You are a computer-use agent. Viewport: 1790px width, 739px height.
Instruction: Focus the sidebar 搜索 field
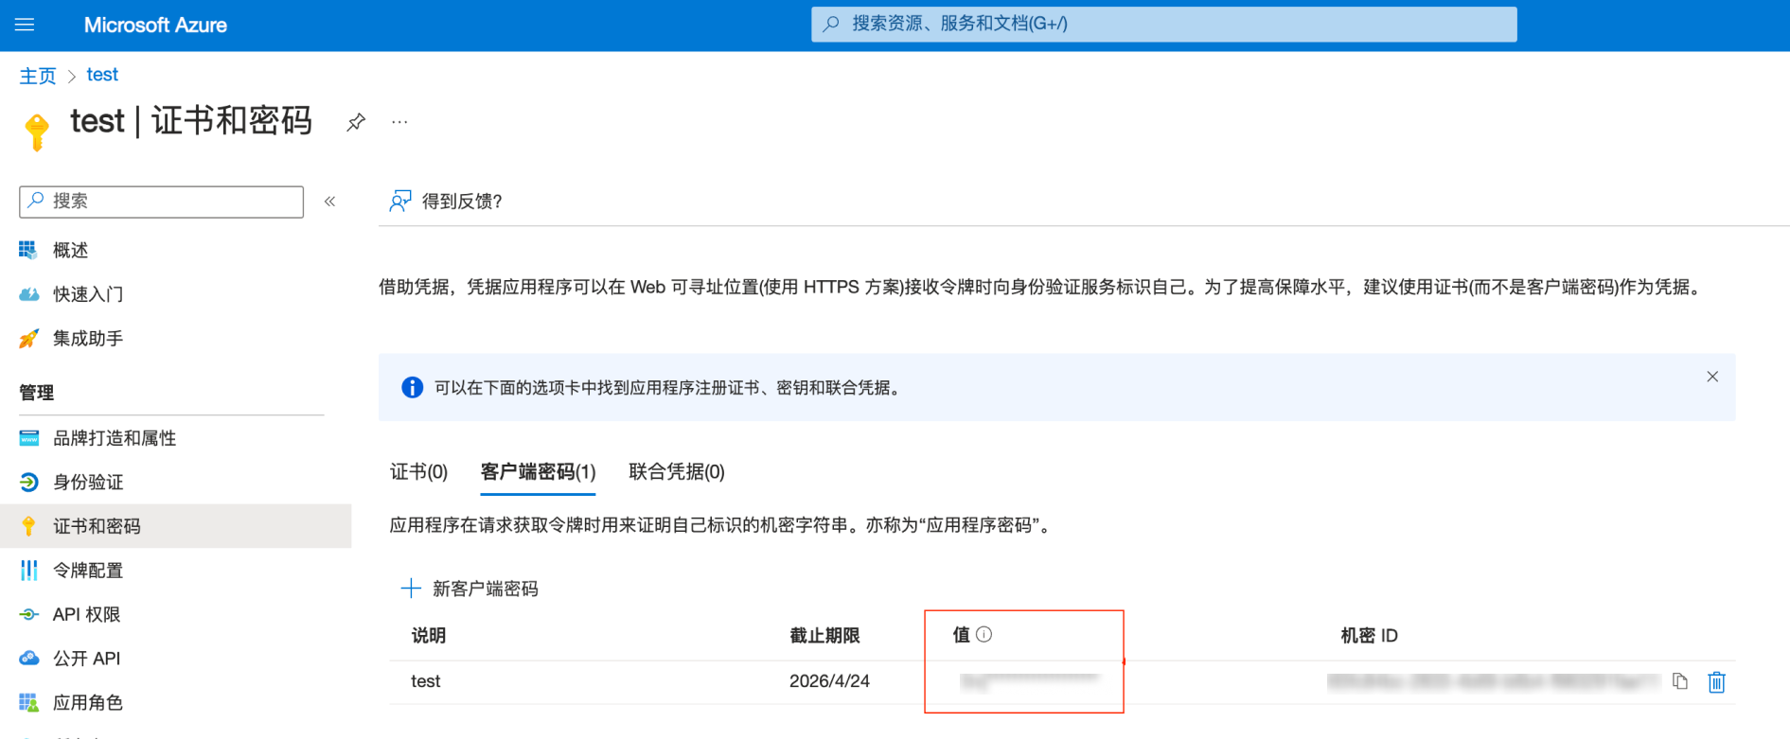coord(161,202)
